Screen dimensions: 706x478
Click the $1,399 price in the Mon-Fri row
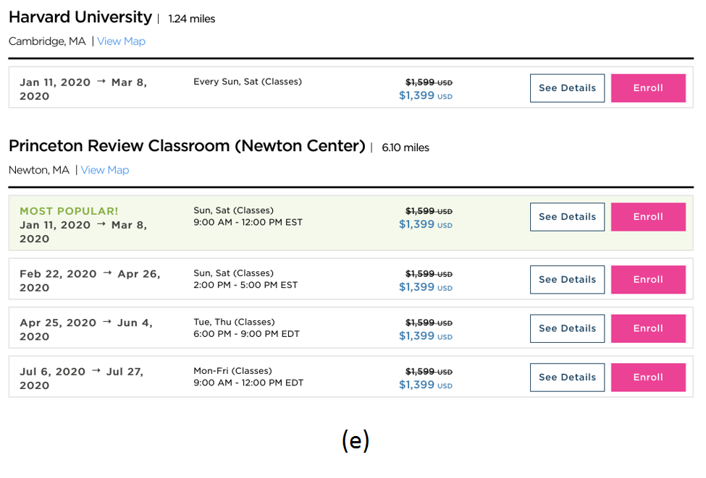tap(417, 385)
